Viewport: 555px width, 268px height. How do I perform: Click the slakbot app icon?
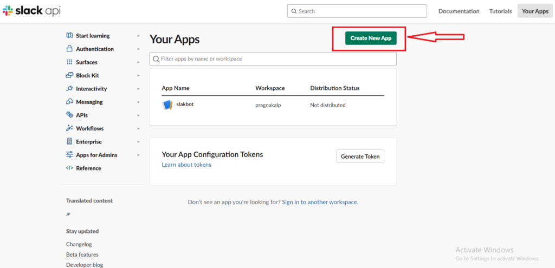pyautogui.click(x=167, y=105)
